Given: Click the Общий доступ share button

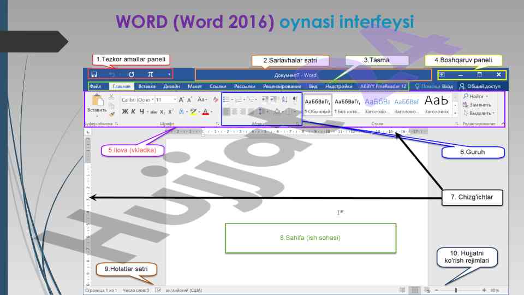Looking at the screenshot, I should pos(480,86).
